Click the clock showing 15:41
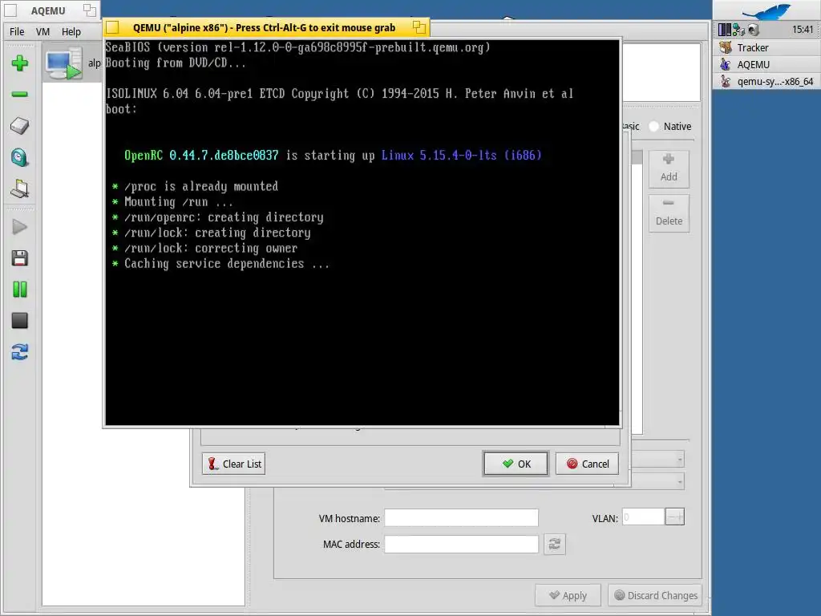This screenshot has height=616, width=821. [x=802, y=30]
